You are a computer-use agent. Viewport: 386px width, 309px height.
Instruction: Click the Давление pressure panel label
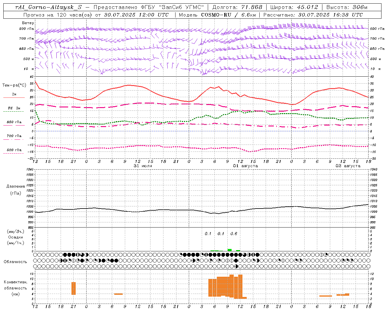point(16,186)
